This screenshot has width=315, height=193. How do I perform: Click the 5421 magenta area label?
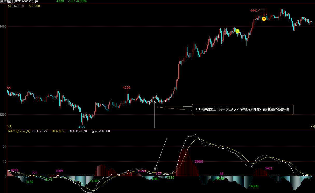[x=269, y=168]
